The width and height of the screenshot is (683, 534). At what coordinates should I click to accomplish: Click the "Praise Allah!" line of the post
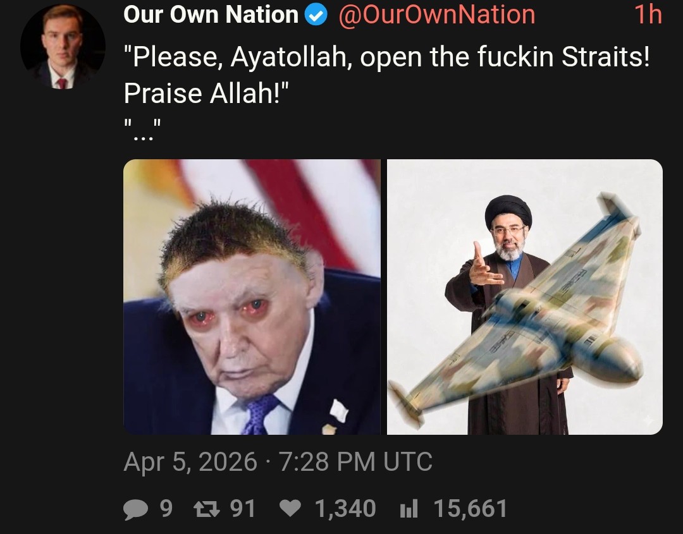tap(206, 93)
